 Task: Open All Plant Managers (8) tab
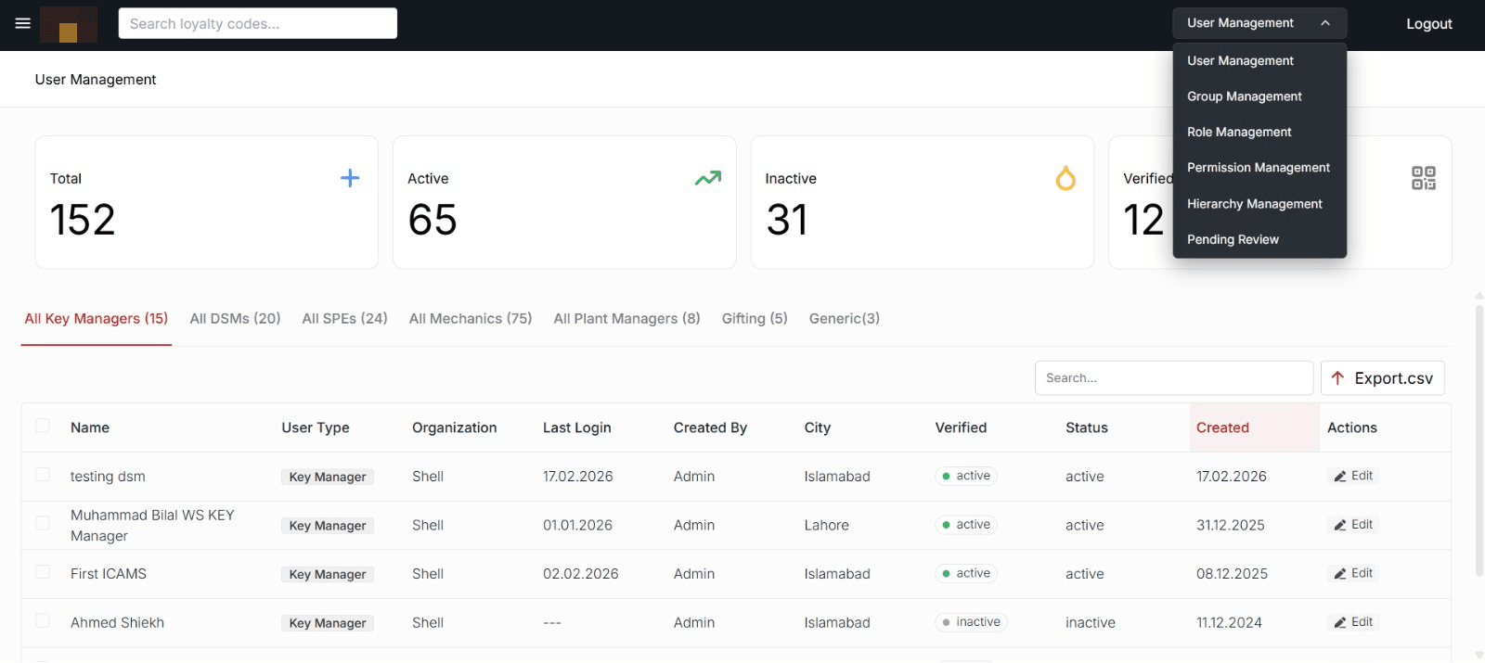pos(626,319)
